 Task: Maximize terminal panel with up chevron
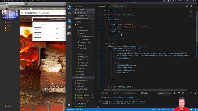(x=187, y=93)
